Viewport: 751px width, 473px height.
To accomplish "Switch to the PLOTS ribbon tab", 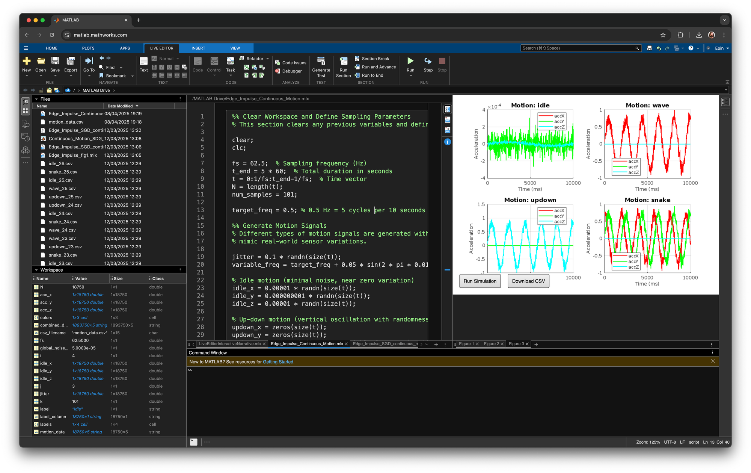I will (88, 48).
